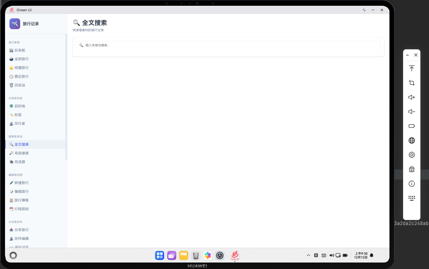429x269 pixels.
Task: Create a trip via 新建旅行
Action: click(21, 183)
